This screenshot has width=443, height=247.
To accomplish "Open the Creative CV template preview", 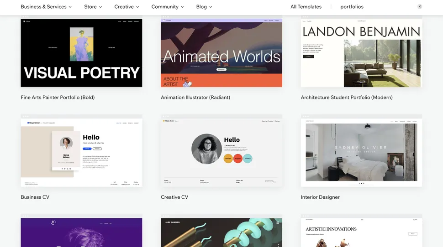I will click(221, 152).
